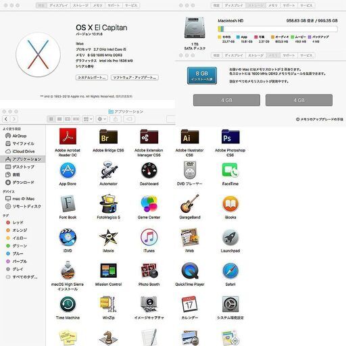Switch to the ストレージ tab in About window

(x=80, y=5)
